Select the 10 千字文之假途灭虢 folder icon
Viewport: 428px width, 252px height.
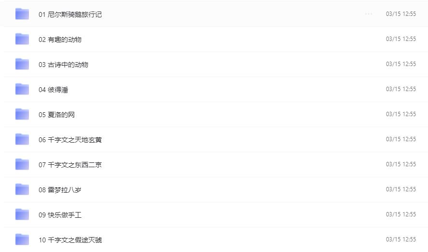22,239
